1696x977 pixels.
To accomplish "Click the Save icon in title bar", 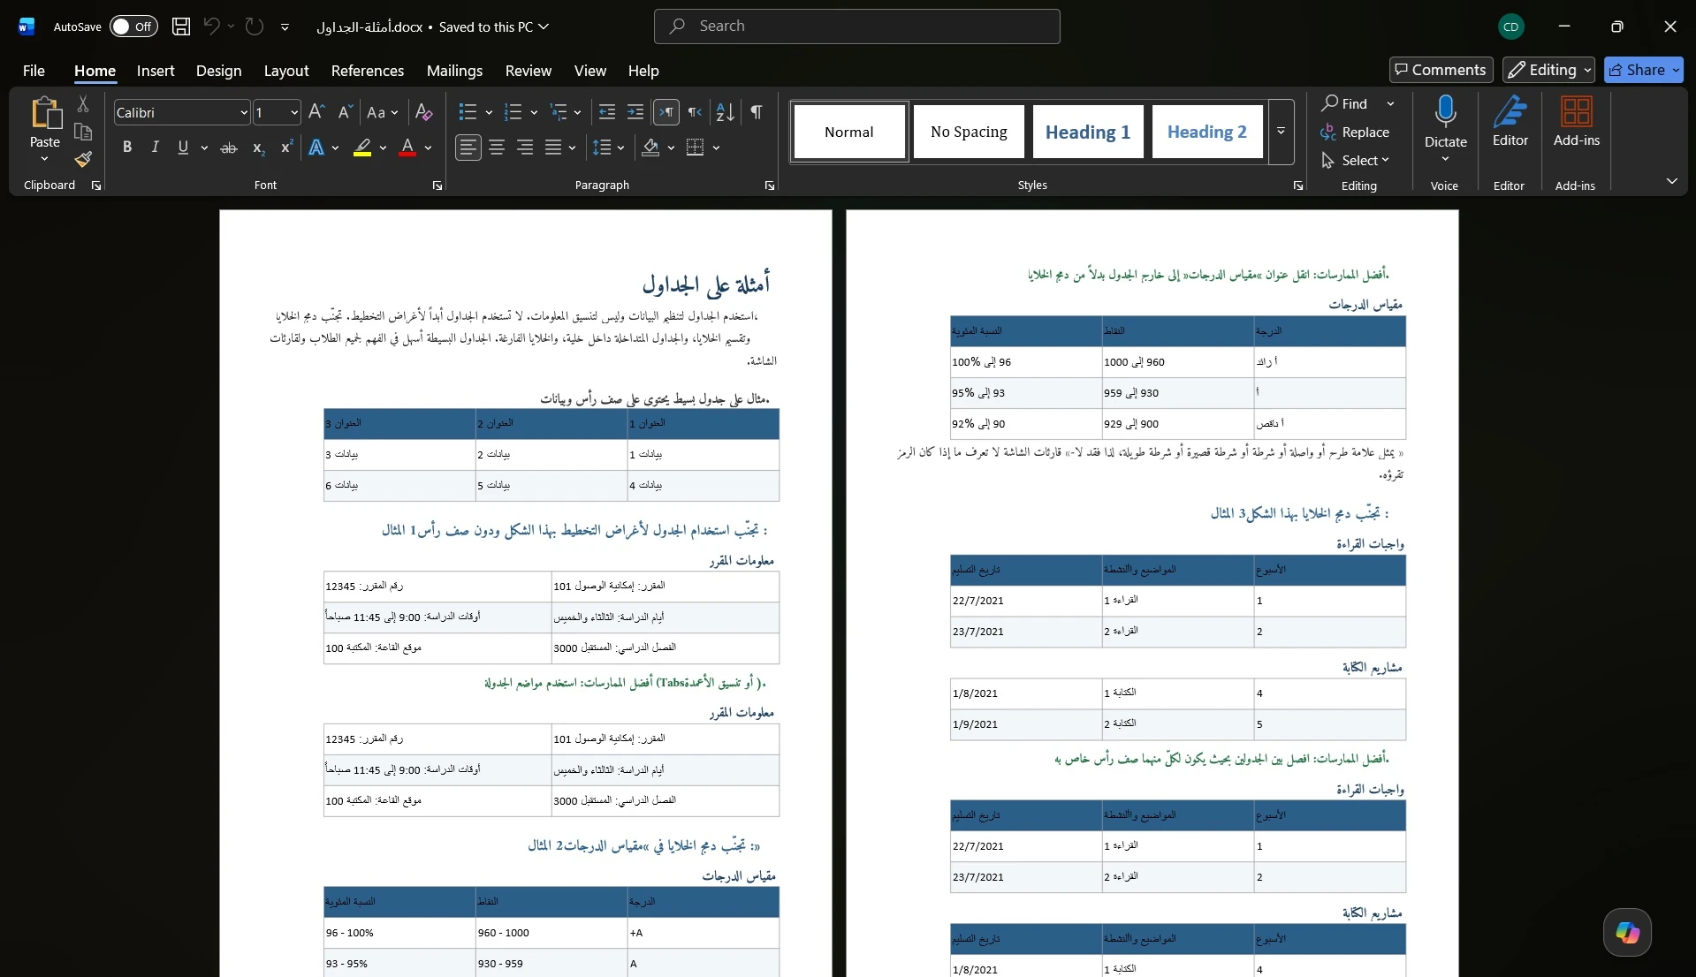I will 181,27.
